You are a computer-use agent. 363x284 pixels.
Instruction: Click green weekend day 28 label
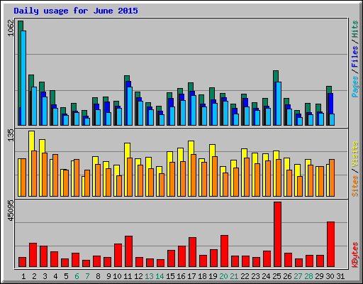[x=308, y=276]
